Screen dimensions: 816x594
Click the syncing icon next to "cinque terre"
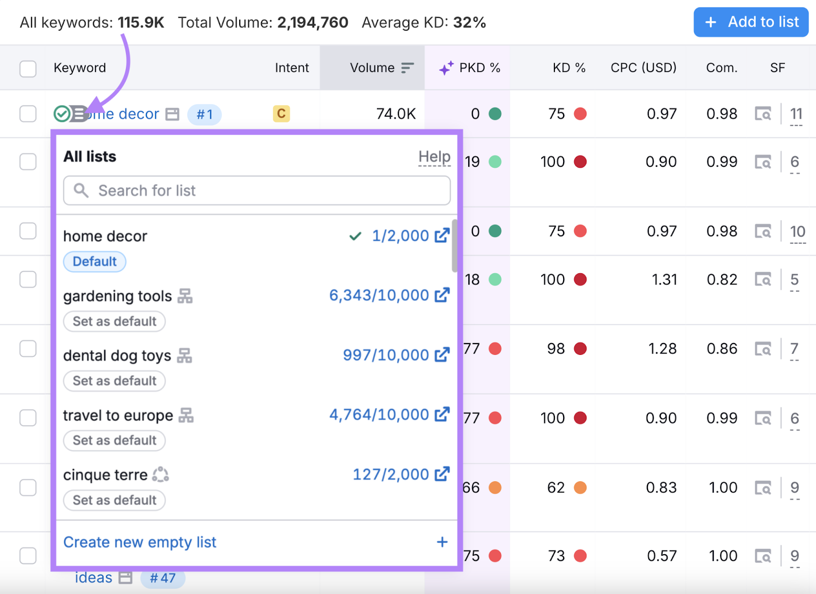pos(161,475)
